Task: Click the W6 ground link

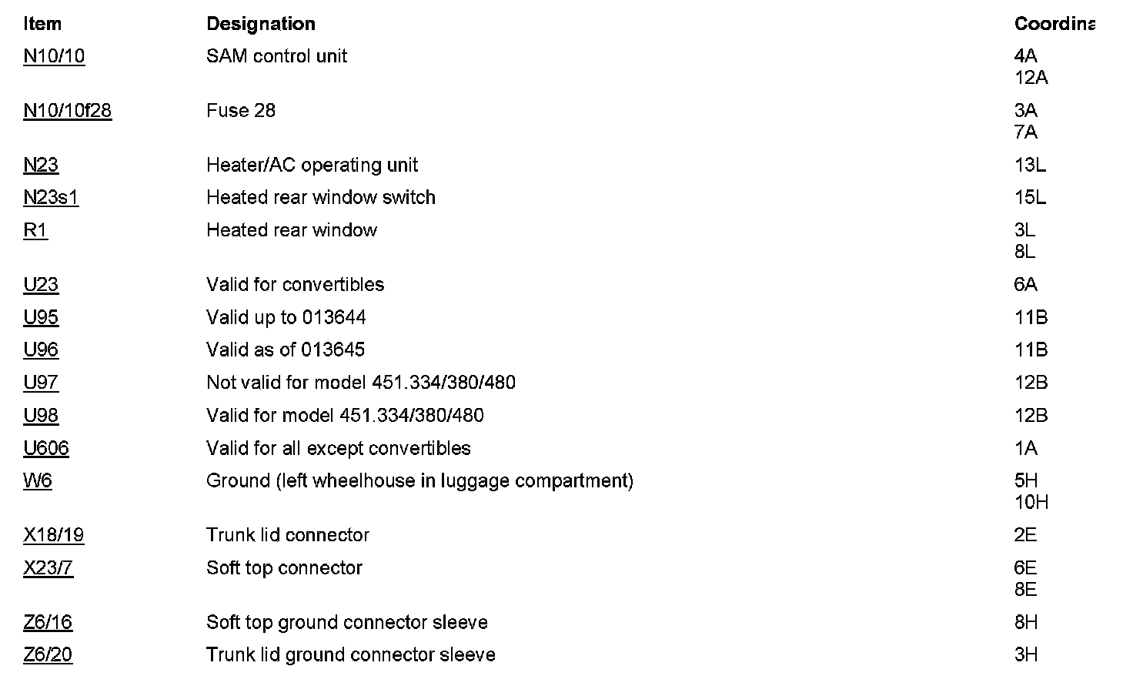Action: click(38, 481)
